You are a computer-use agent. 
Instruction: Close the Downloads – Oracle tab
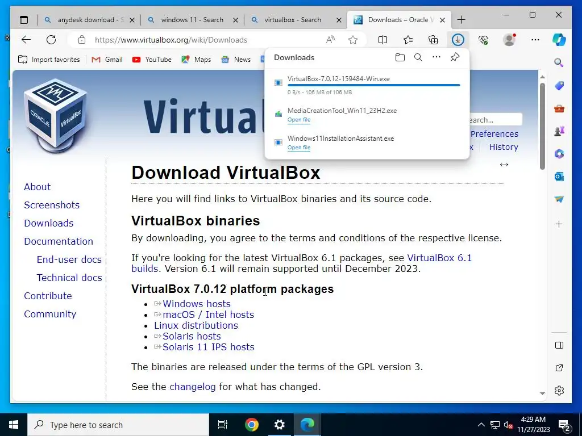(x=442, y=20)
